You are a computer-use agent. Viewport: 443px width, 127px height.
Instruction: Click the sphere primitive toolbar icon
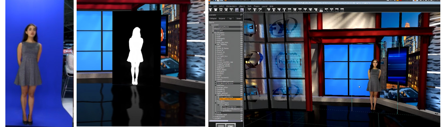point(268,10)
